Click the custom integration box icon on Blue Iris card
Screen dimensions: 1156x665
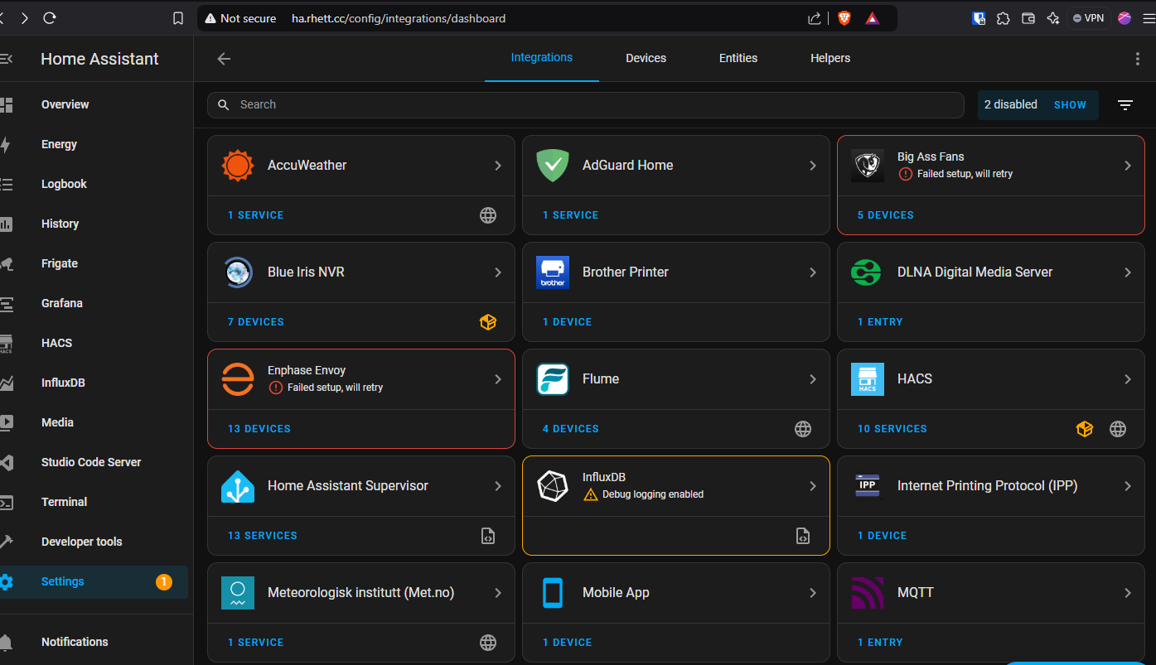coord(488,322)
